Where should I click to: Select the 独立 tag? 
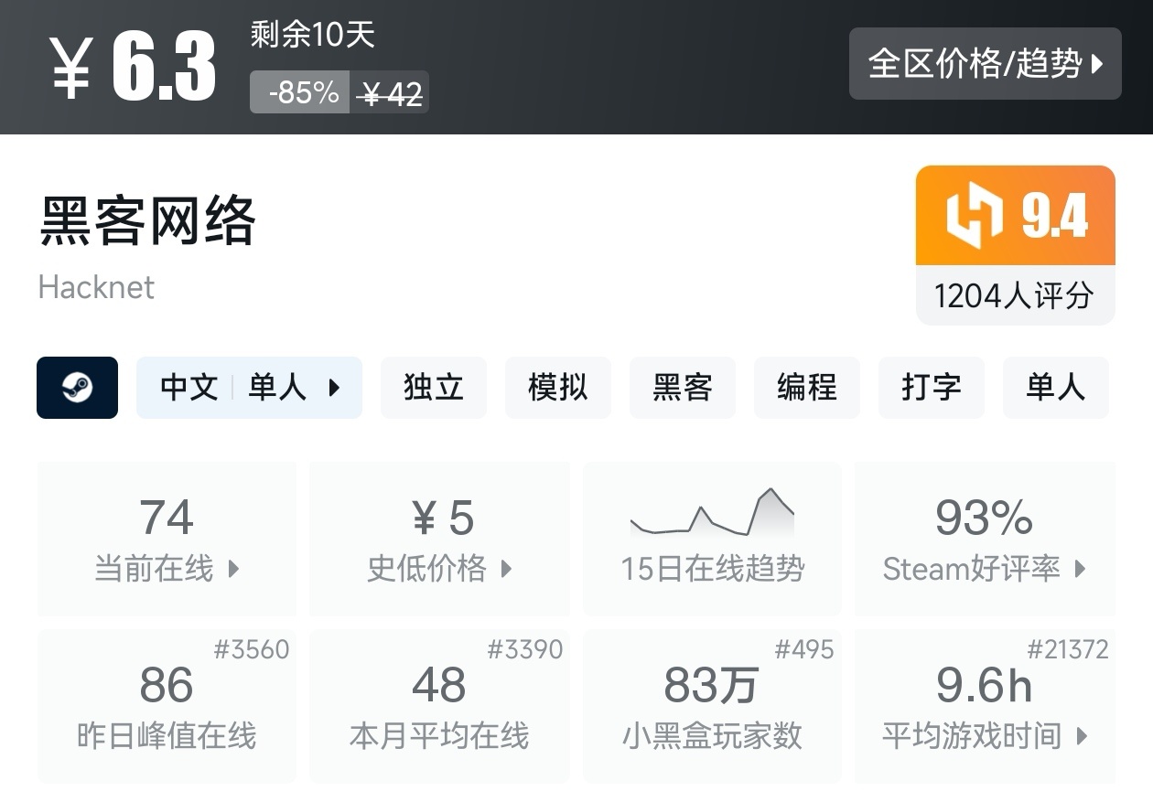[433, 388]
